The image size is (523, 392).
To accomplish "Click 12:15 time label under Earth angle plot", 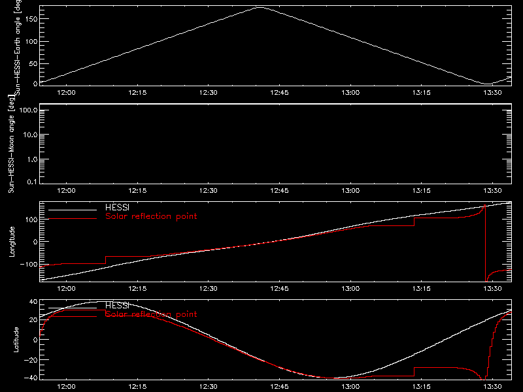I will click(x=137, y=92).
